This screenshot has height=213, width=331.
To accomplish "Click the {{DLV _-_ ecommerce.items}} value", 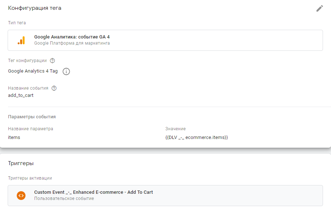I will (x=196, y=138).
